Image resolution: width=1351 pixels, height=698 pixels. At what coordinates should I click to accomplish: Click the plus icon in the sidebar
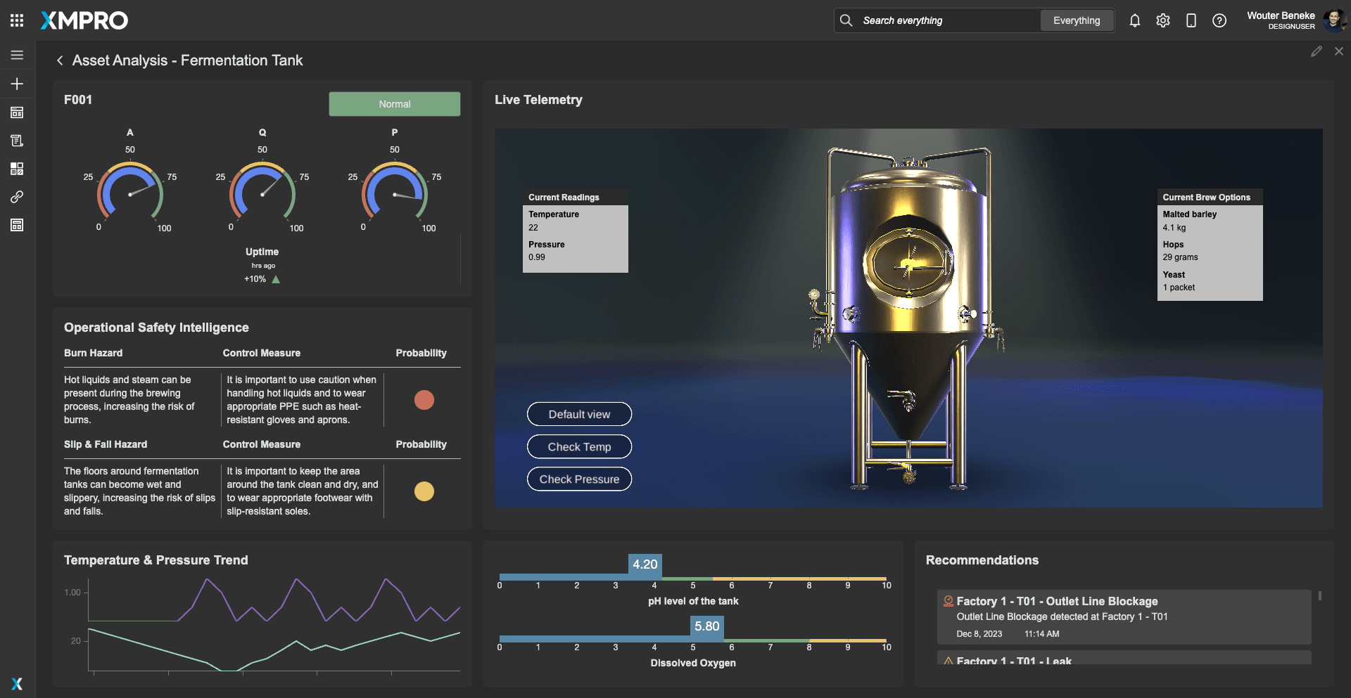click(x=17, y=84)
